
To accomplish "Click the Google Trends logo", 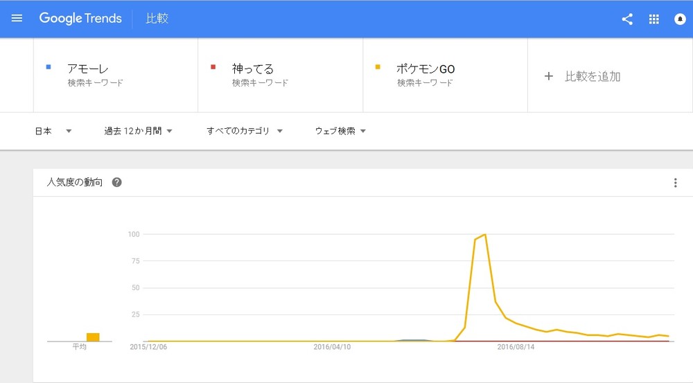I will click(80, 19).
